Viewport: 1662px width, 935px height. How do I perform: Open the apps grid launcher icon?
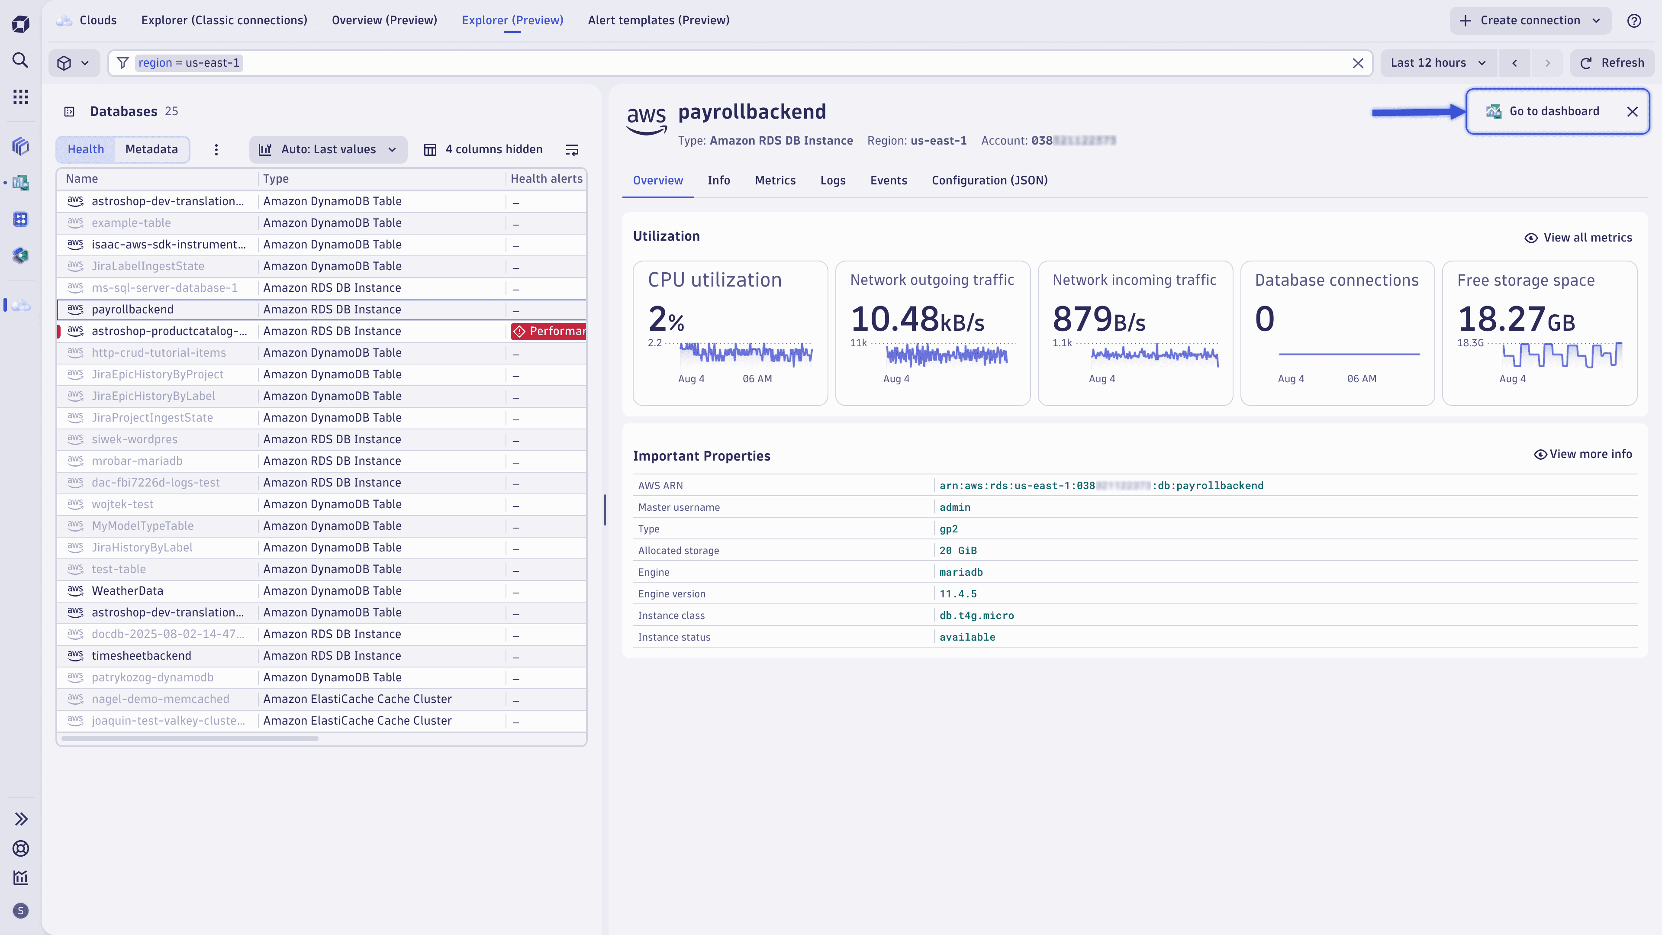(21, 97)
